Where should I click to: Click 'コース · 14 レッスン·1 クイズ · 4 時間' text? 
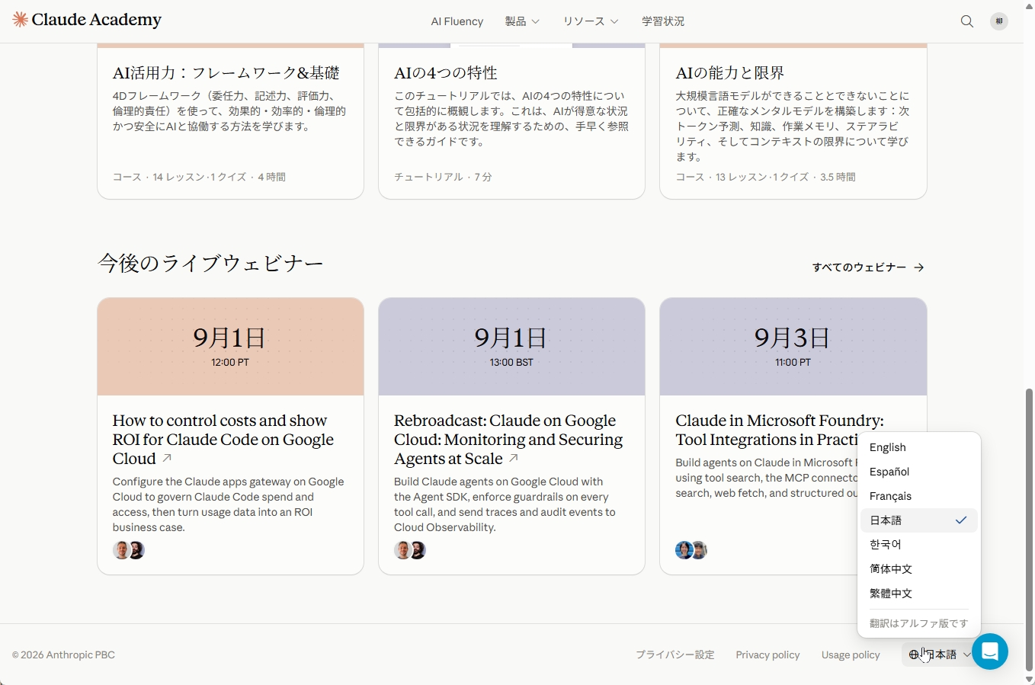[x=199, y=177]
